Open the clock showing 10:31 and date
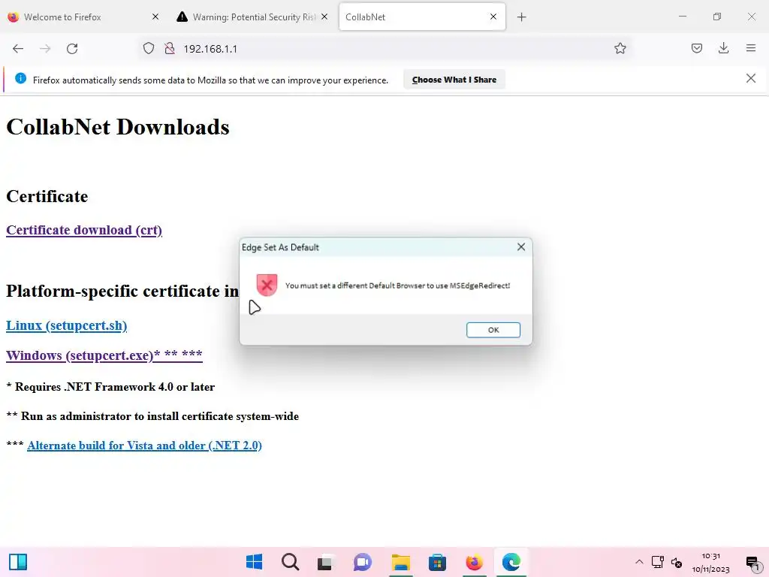Viewport: 769px width, 577px height. [x=710, y=562]
